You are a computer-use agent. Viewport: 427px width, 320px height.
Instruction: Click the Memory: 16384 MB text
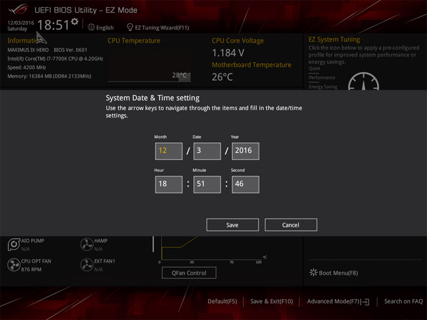pyautogui.click(x=49, y=76)
